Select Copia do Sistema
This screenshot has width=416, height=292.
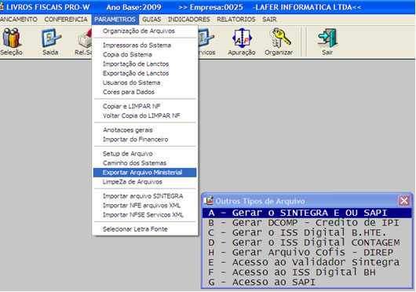click(145, 55)
